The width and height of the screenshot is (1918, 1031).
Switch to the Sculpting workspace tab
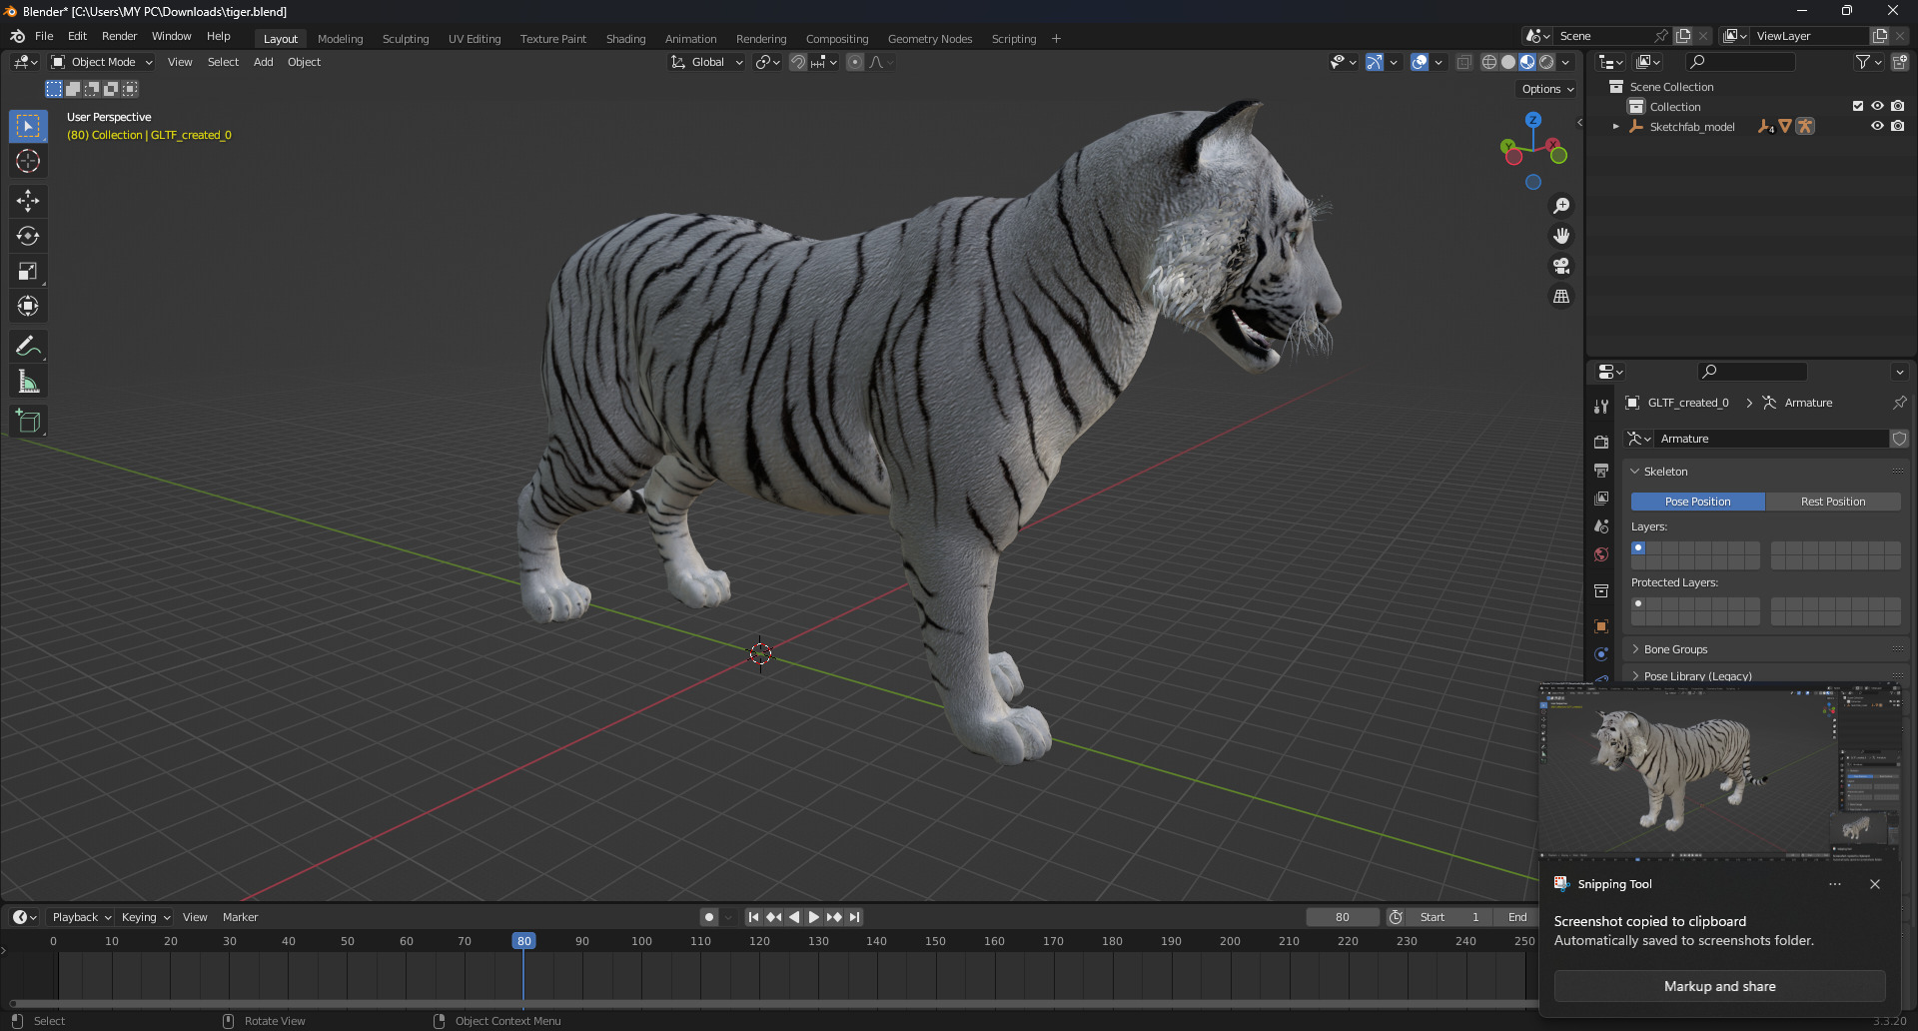tap(406, 39)
